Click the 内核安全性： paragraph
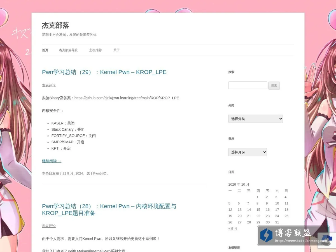 pyautogui.click(x=53, y=111)
